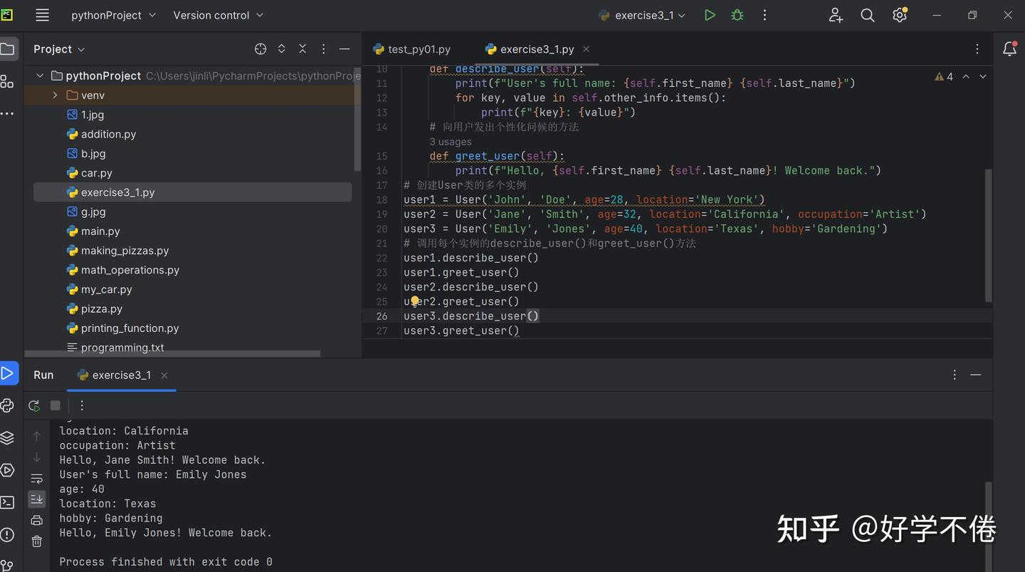Select b.jpg in the project tree
Viewport: 1025px width, 572px height.
(86, 153)
